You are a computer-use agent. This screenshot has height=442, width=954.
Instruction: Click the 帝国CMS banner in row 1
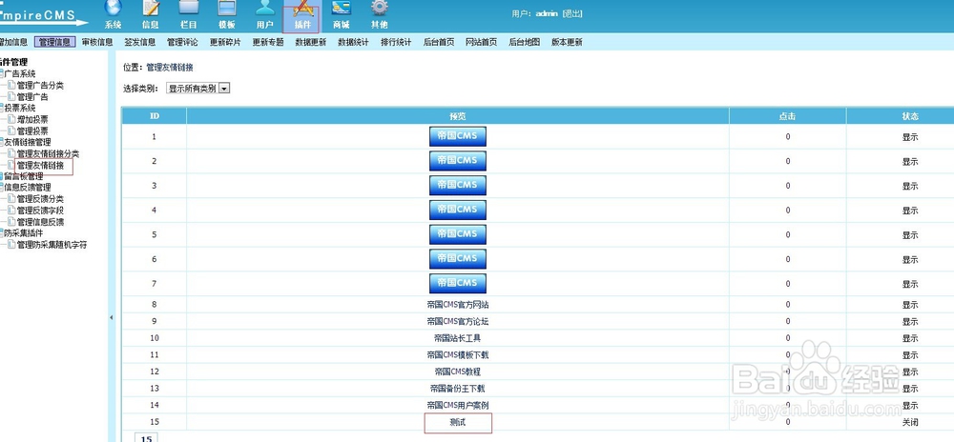point(458,136)
